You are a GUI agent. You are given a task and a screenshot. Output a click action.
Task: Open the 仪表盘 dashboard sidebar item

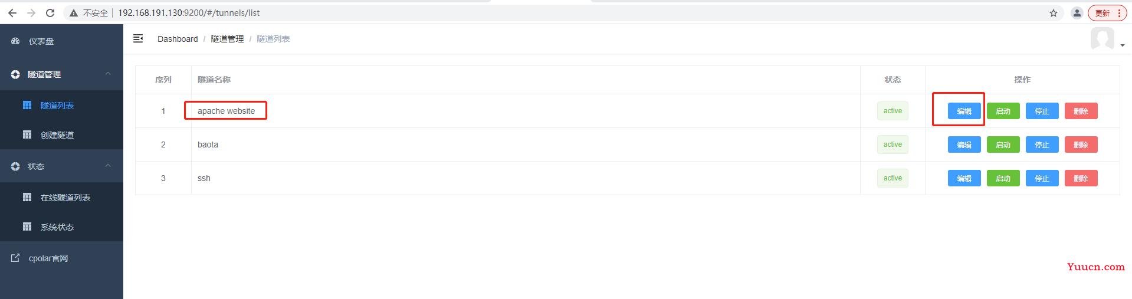pyautogui.click(x=61, y=41)
